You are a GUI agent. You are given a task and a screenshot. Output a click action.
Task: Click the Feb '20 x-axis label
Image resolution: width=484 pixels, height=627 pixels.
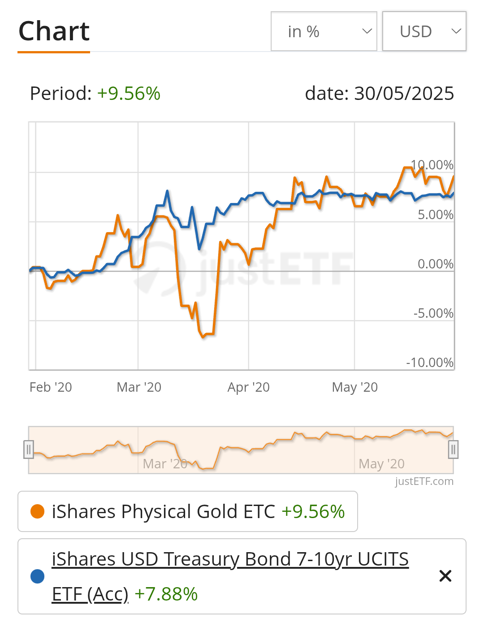[x=51, y=387]
